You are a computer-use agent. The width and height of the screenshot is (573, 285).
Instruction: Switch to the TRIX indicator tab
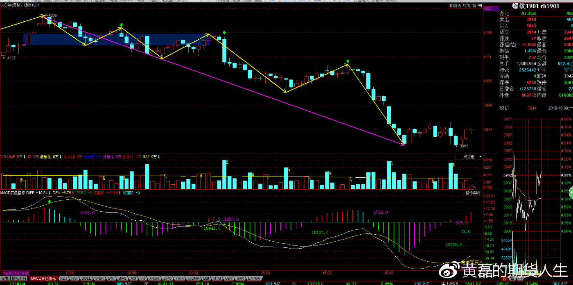[x=180, y=278]
